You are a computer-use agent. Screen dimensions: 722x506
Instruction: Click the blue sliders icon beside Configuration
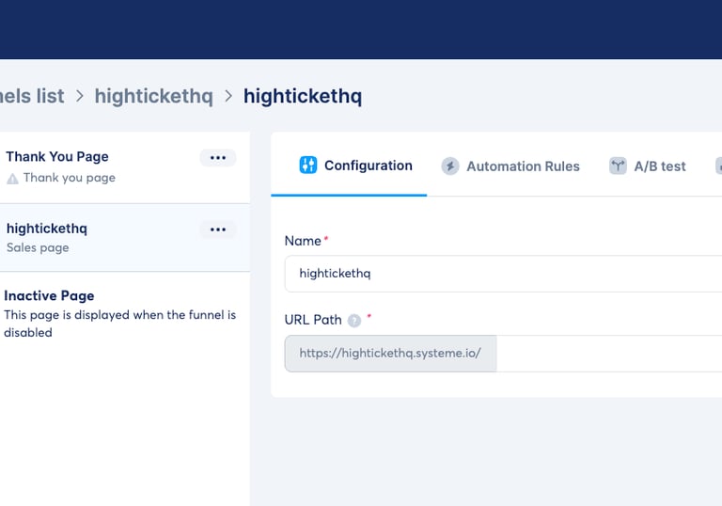308,166
